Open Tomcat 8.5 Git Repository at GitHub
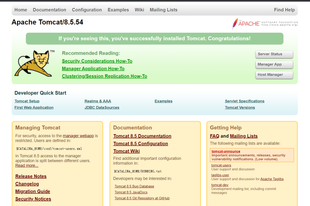The height and width of the screenshot is (206, 310). [x=142, y=198]
